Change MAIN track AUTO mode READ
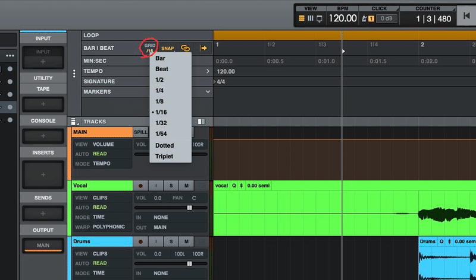Screen dimensions: 476x280 [99, 154]
